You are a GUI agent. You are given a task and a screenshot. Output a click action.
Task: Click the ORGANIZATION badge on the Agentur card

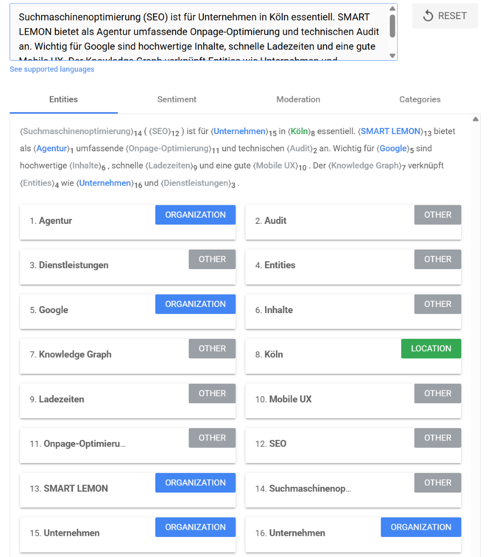coord(195,215)
